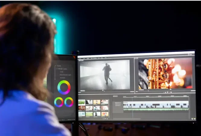201x136 pixels.
Task: Collapse the Render Layers tree node
Action: [57, 69]
